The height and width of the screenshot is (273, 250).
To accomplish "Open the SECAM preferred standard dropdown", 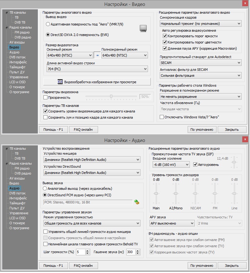I will pos(200,63).
